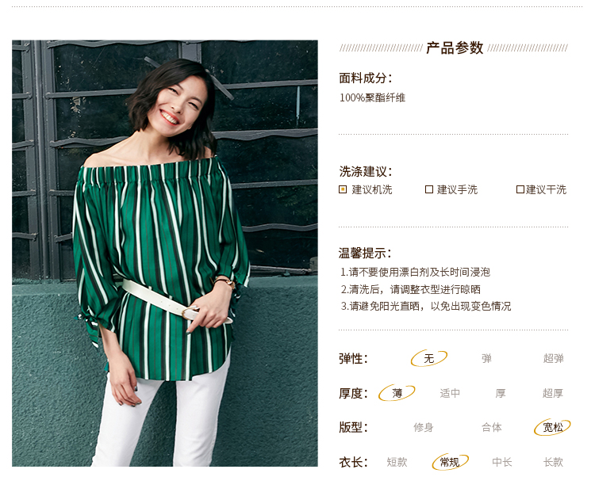Open the striped blouse model photo
Screen dimensions: 595x496
(x=165, y=253)
